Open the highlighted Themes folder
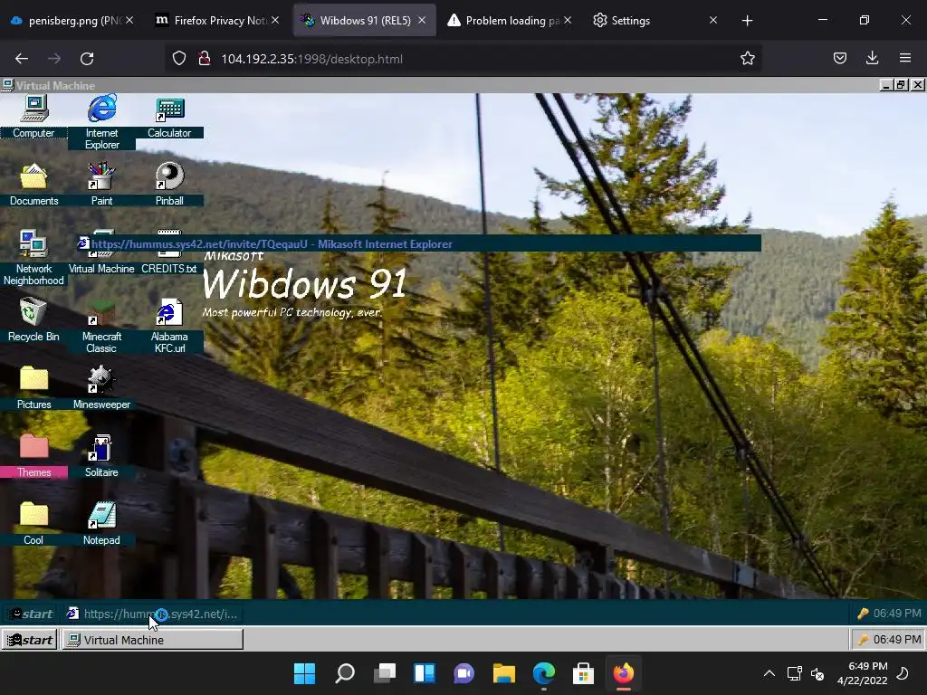The image size is (927, 695). (x=33, y=456)
